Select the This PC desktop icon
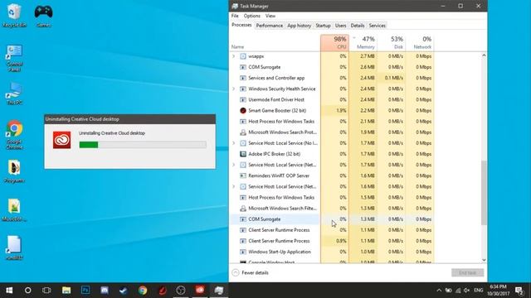 (14, 94)
